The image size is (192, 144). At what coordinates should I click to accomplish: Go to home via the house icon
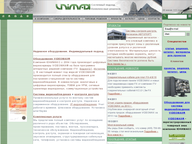tap(9, 16)
